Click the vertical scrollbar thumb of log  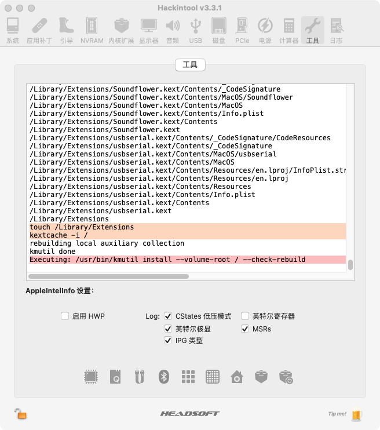(350, 265)
